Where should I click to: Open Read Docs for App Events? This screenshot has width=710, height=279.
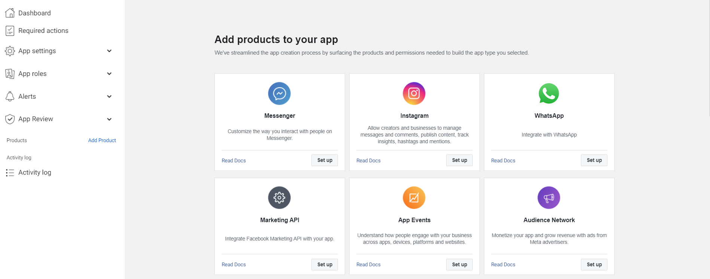[x=369, y=264]
